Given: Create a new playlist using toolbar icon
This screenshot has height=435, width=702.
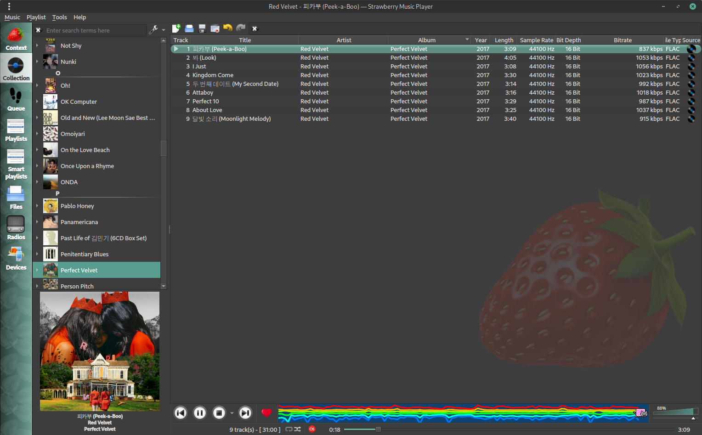Looking at the screenshot, I should 176,28.
